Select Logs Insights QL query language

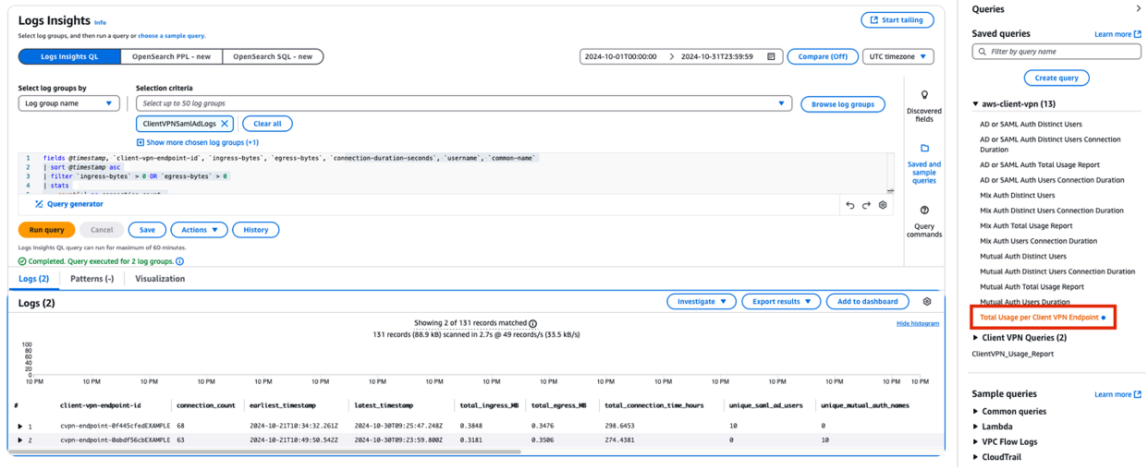(69, 57)
